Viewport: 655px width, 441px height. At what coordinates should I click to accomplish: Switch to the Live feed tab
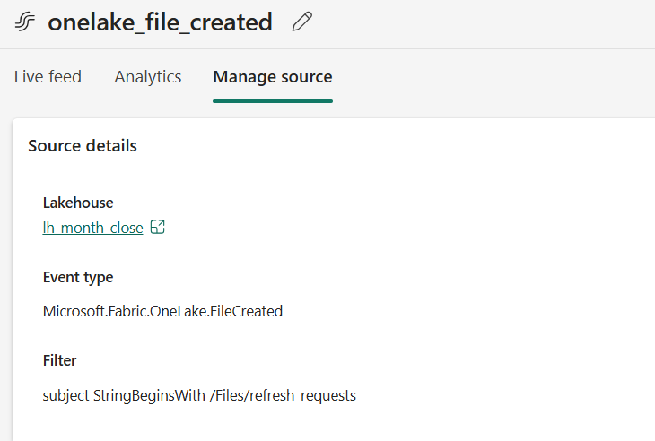point(48,77)
